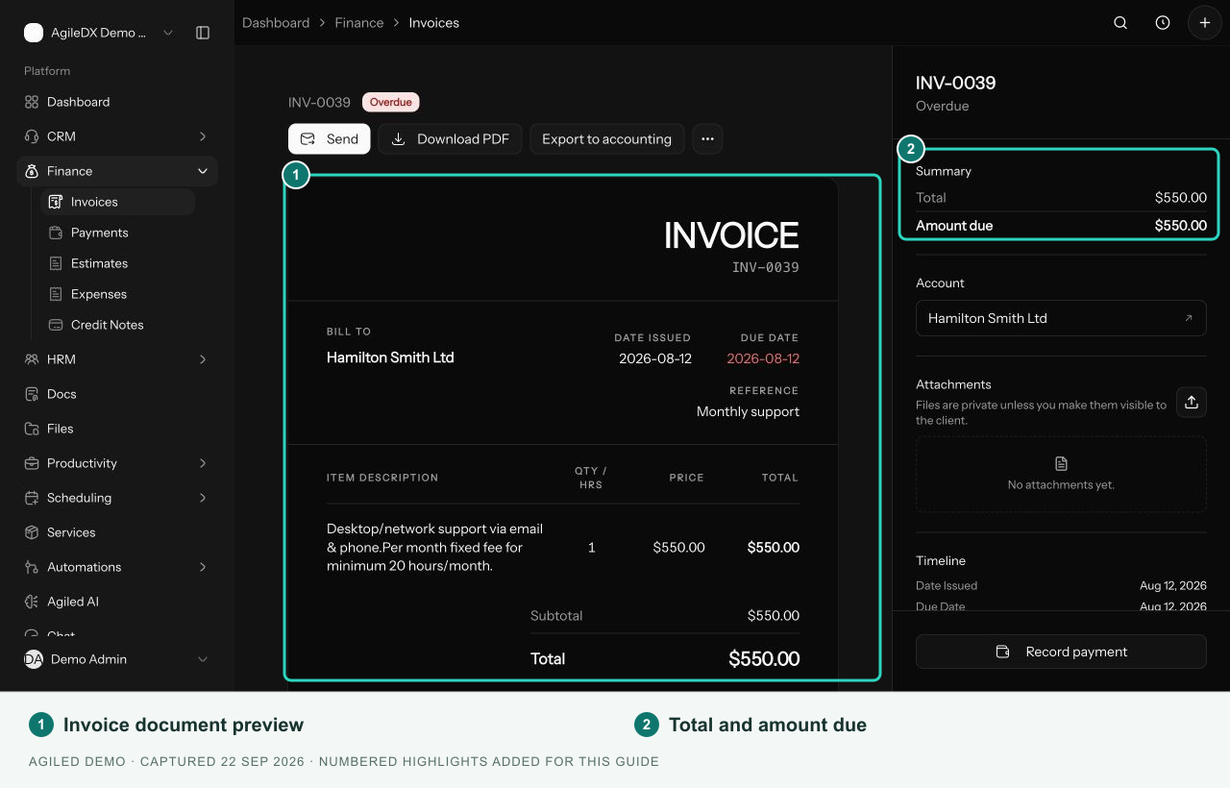Open the AgileDX Demo workspace dropdown
Image resolution: width=1230 pixels, height=788 pixels.
(100, 33)
